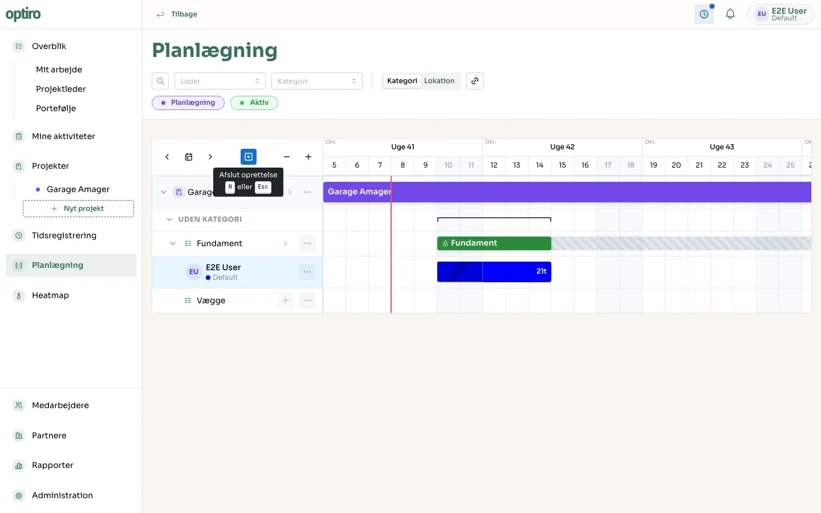Viewport: 821px width, 513px height.
Task: Zoom out the timeline with minus
Action: (287, 157)
